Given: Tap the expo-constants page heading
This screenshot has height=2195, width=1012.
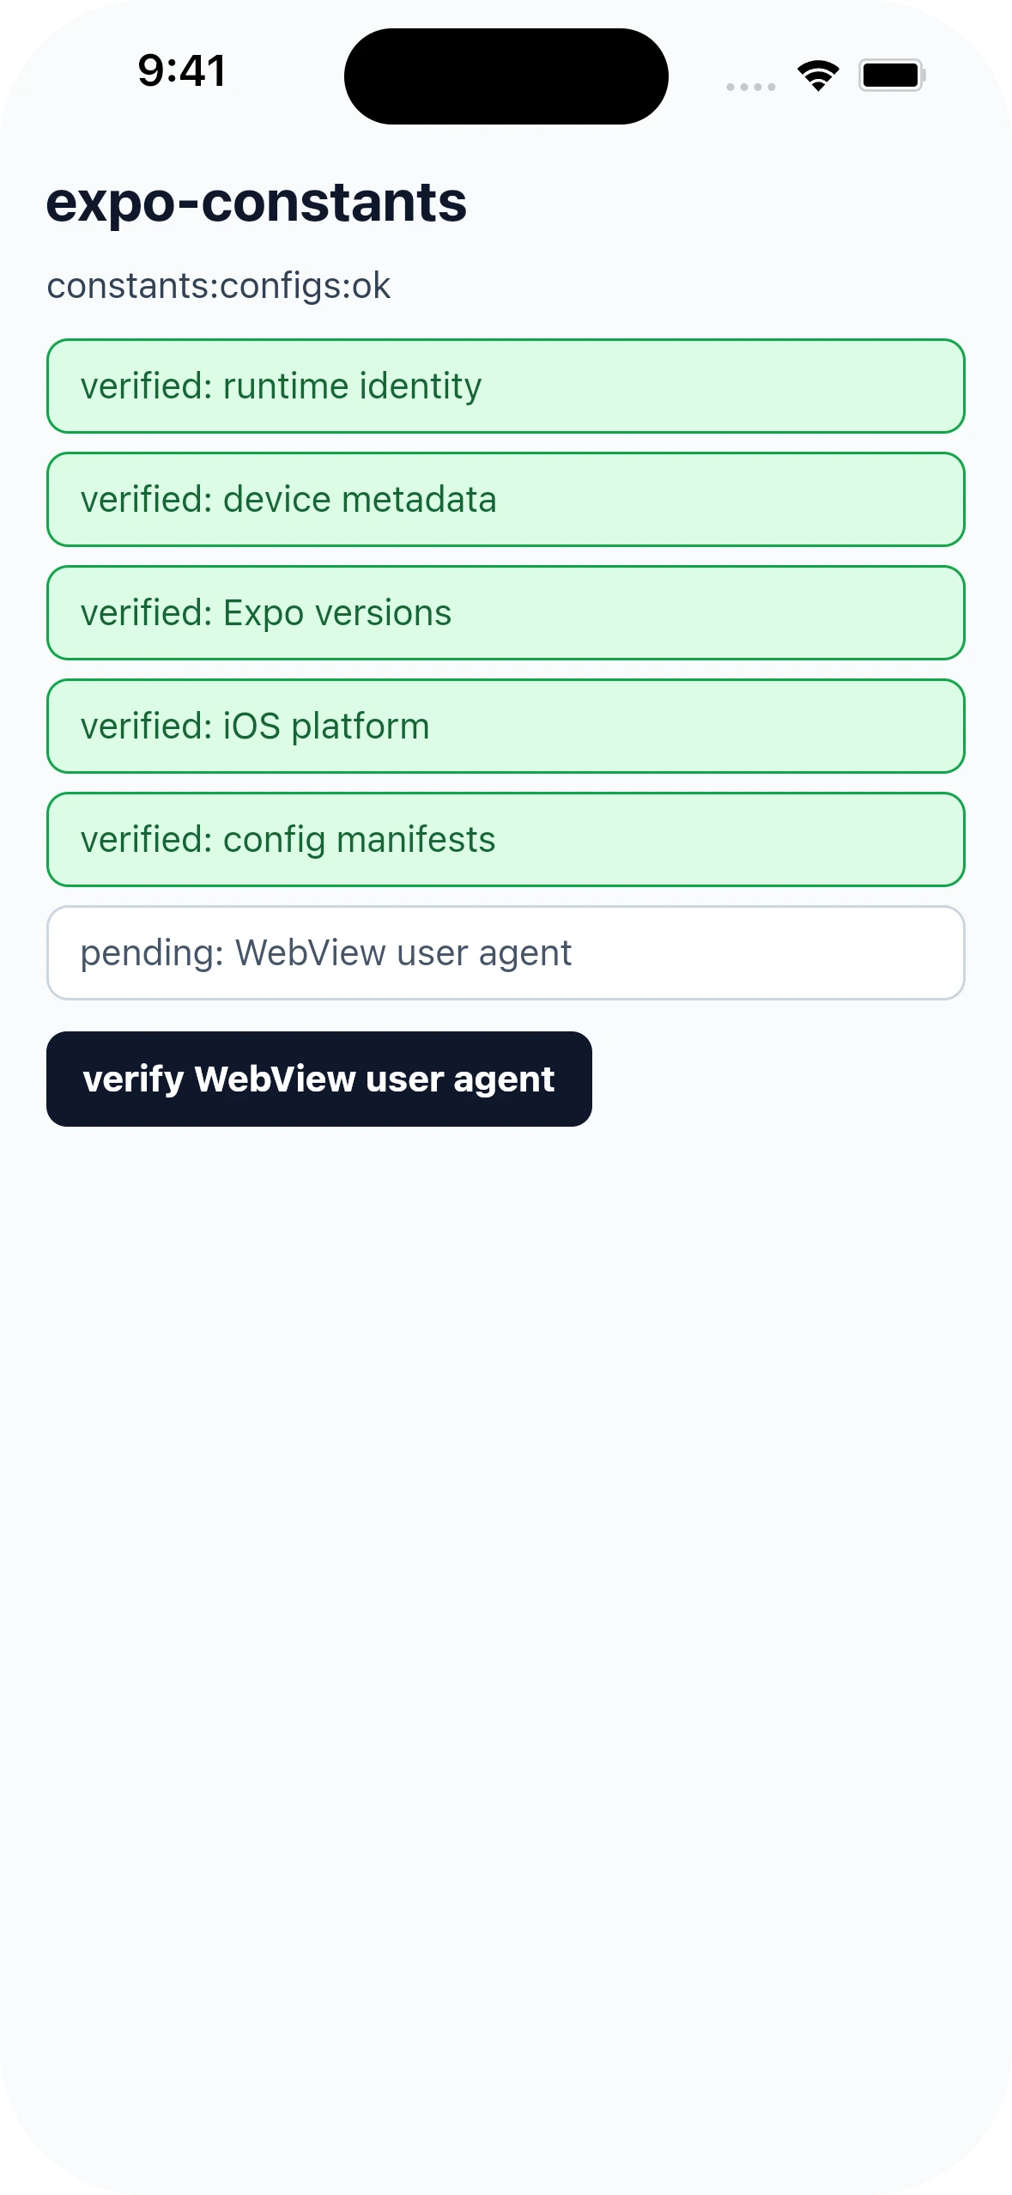Looking at the screenshot, I should click(257, 203).
